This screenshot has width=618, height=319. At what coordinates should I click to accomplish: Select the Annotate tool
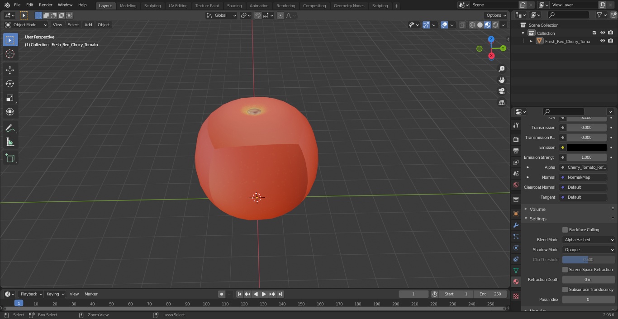(10, 128)
